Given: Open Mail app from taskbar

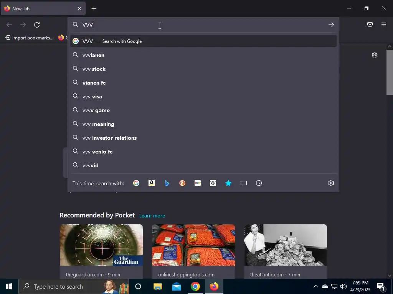Looking at the screenshot, I should point(177,286).
